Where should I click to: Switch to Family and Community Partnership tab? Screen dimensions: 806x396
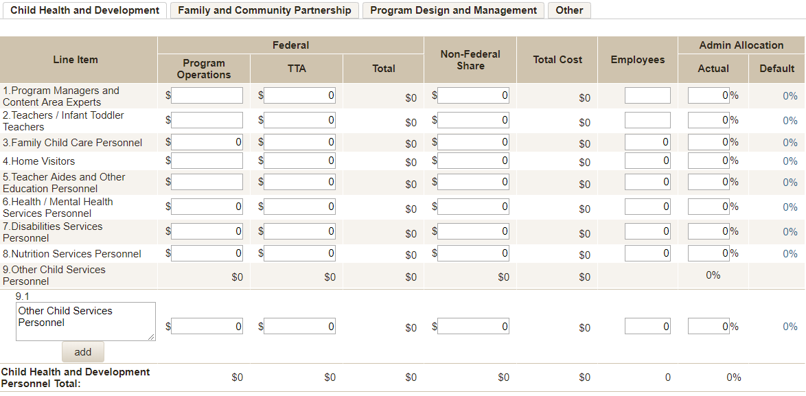click(264, 10)
